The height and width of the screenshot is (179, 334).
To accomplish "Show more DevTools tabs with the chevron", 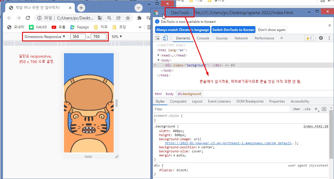I will coord(282,38).
